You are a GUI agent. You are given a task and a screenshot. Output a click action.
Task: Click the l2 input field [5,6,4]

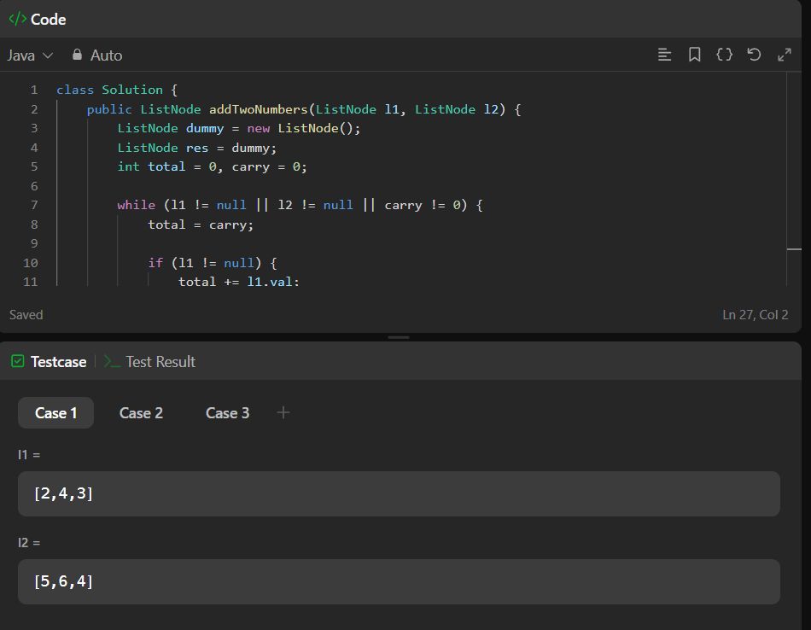tap(399, 581)
